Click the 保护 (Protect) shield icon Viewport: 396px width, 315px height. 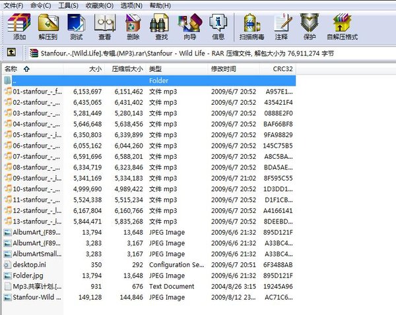(310, 23)
